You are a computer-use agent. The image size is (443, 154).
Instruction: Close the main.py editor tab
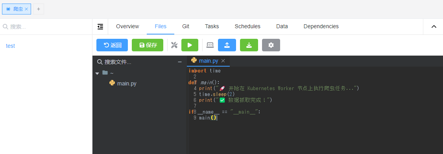pyautogui.click(x=223, y=61)
